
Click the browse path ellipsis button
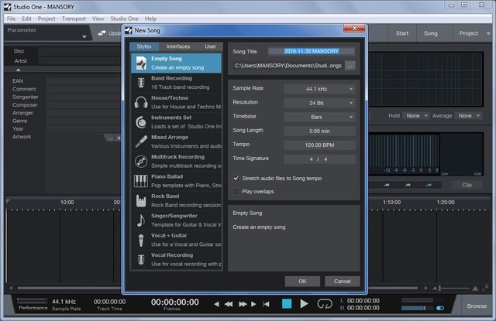click(350, 66)
